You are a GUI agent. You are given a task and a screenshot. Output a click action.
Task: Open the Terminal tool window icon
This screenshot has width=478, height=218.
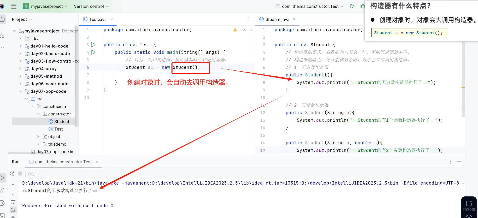[2, 215]
